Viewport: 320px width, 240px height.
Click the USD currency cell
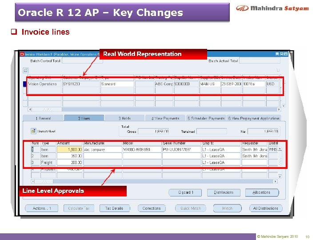(x=272, y=84)
